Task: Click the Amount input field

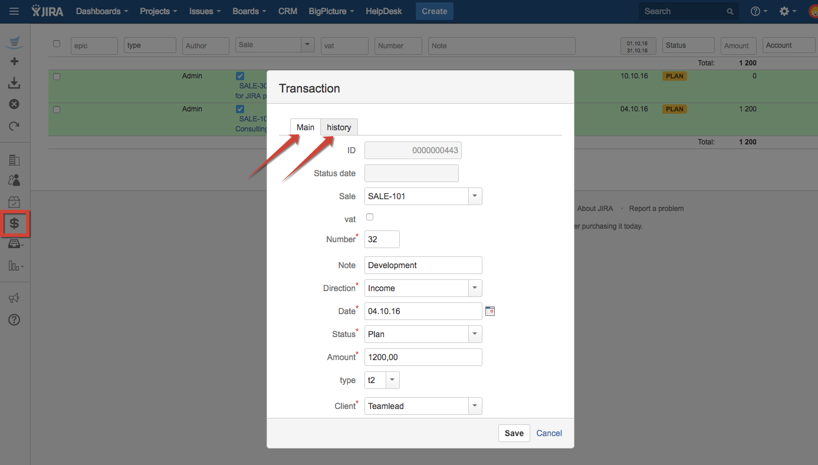Action: (423, 357)
